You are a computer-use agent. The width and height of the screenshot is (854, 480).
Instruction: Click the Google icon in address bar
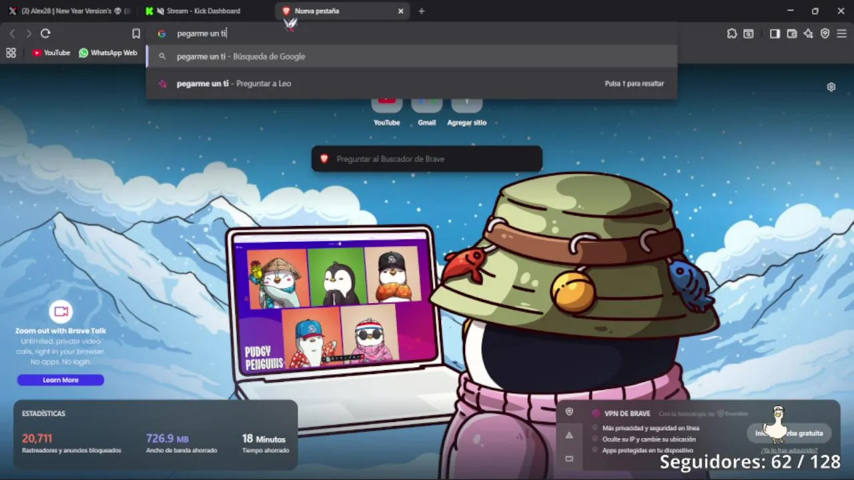click(x=161, y=33)
